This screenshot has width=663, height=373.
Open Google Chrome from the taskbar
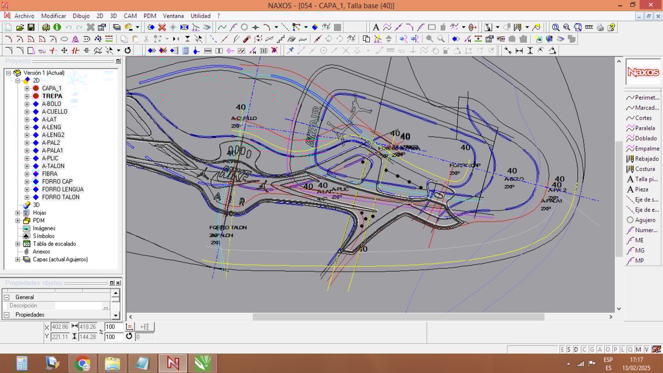[83, 364]
